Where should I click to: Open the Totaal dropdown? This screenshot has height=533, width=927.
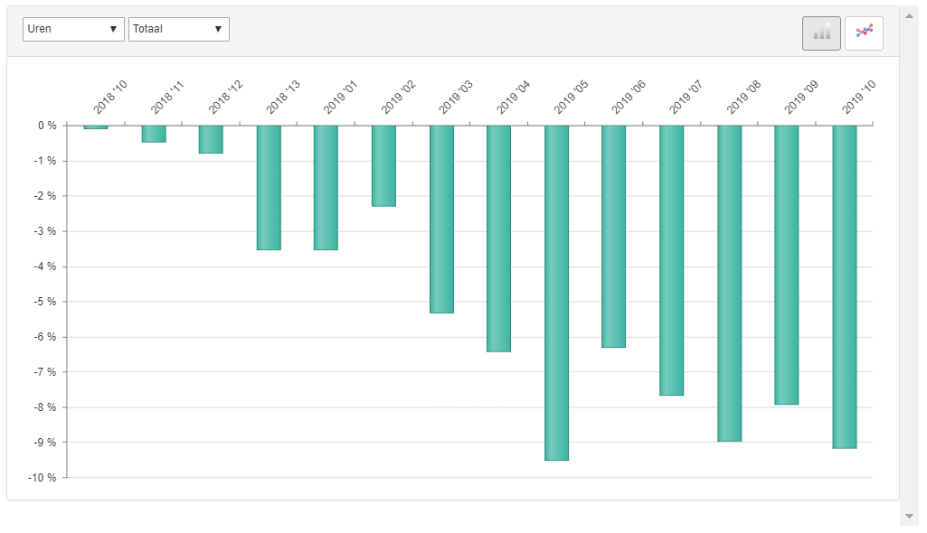[x=178, y=29]
